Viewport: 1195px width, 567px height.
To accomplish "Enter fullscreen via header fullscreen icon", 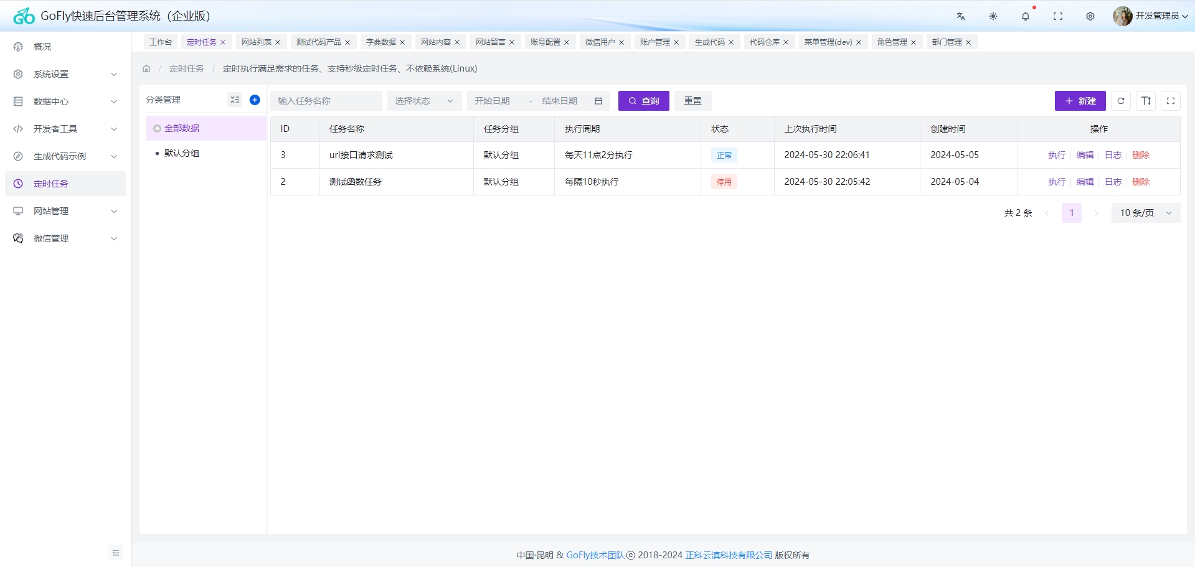I will pos(1058,16).
